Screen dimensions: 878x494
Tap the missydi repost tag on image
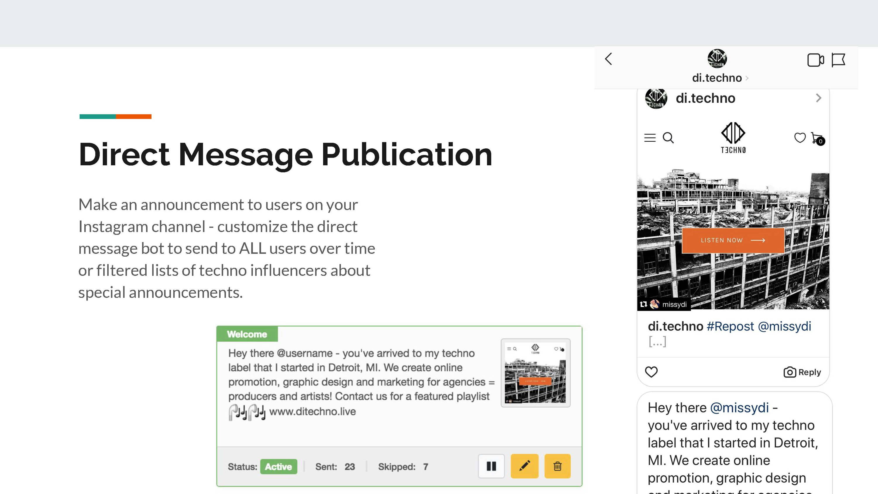click(x=663, y=304)
